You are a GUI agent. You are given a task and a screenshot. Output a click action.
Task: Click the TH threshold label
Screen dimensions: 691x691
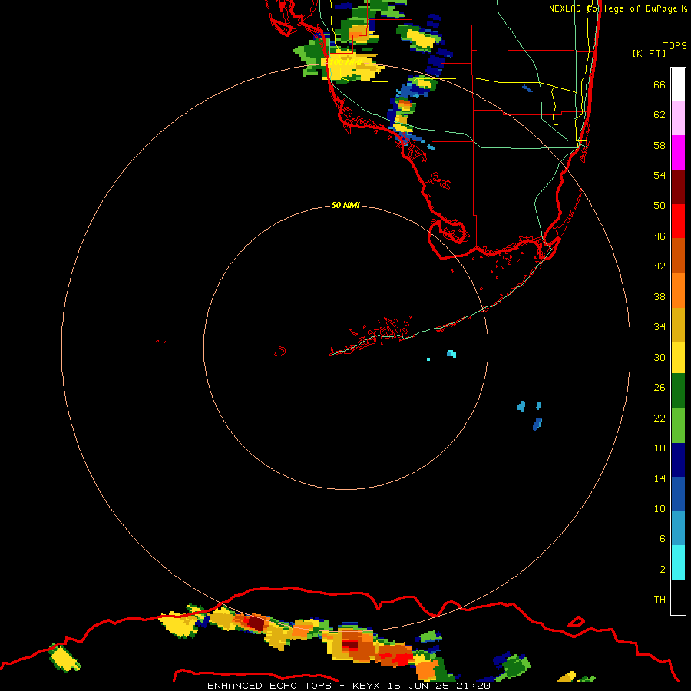pyautogui.click(x=660, y=600)
